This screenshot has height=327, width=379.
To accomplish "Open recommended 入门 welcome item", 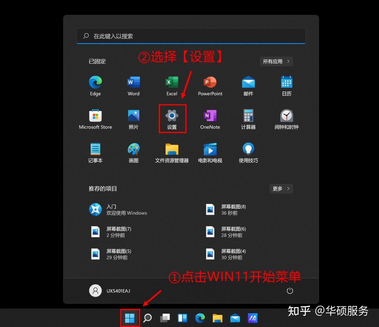I will [118, 210].
